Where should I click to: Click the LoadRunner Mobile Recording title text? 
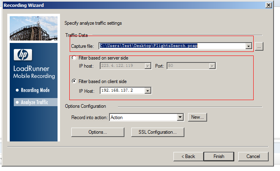34,72
